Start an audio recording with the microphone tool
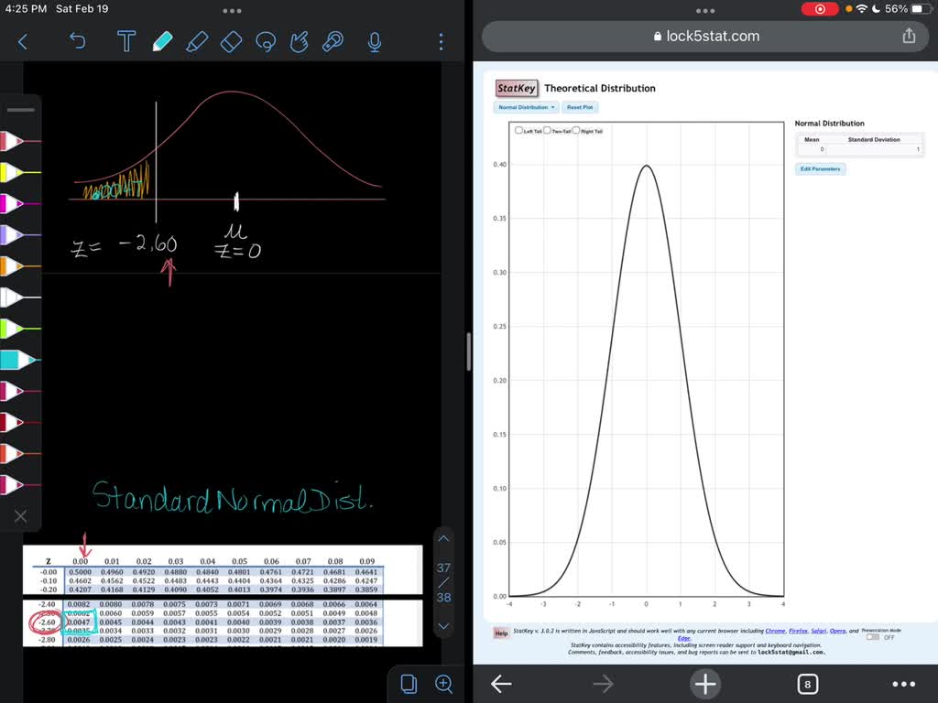Image resolution: width=938 pixels, height=703 pixels. pyautogui.click(x=374, y=40)
